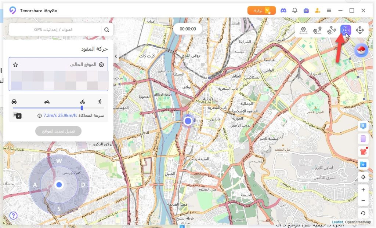The image size is (376, 228).
Task: Toggle the m/k speed unit switch
Action: point(17,115)
